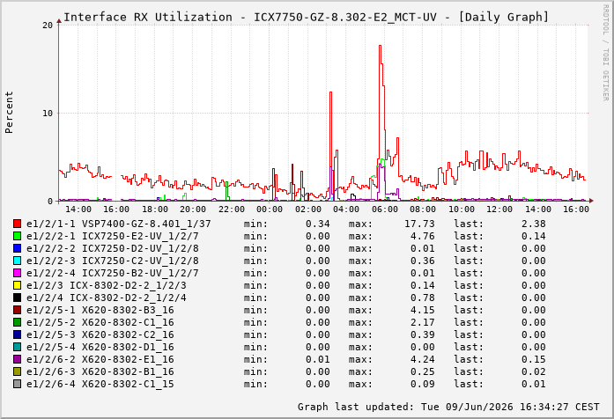This screenshot has height=419, width=614.
Task: Click the max value 0.78
Action: [423, 298]
